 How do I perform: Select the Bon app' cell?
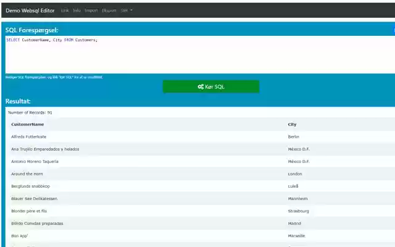click(x=19, y=236)
